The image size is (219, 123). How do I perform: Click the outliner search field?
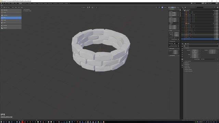[199, 8]
